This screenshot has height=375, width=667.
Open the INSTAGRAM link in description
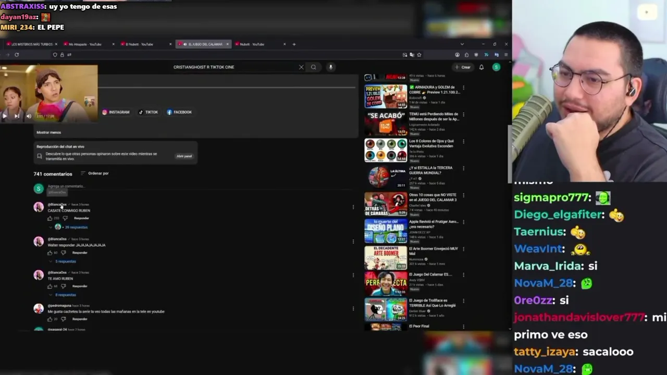click(116, 112)
